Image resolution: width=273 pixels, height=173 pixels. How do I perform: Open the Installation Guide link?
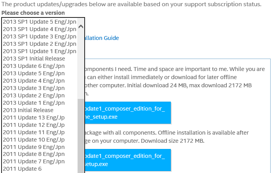(x=102, y=38)
